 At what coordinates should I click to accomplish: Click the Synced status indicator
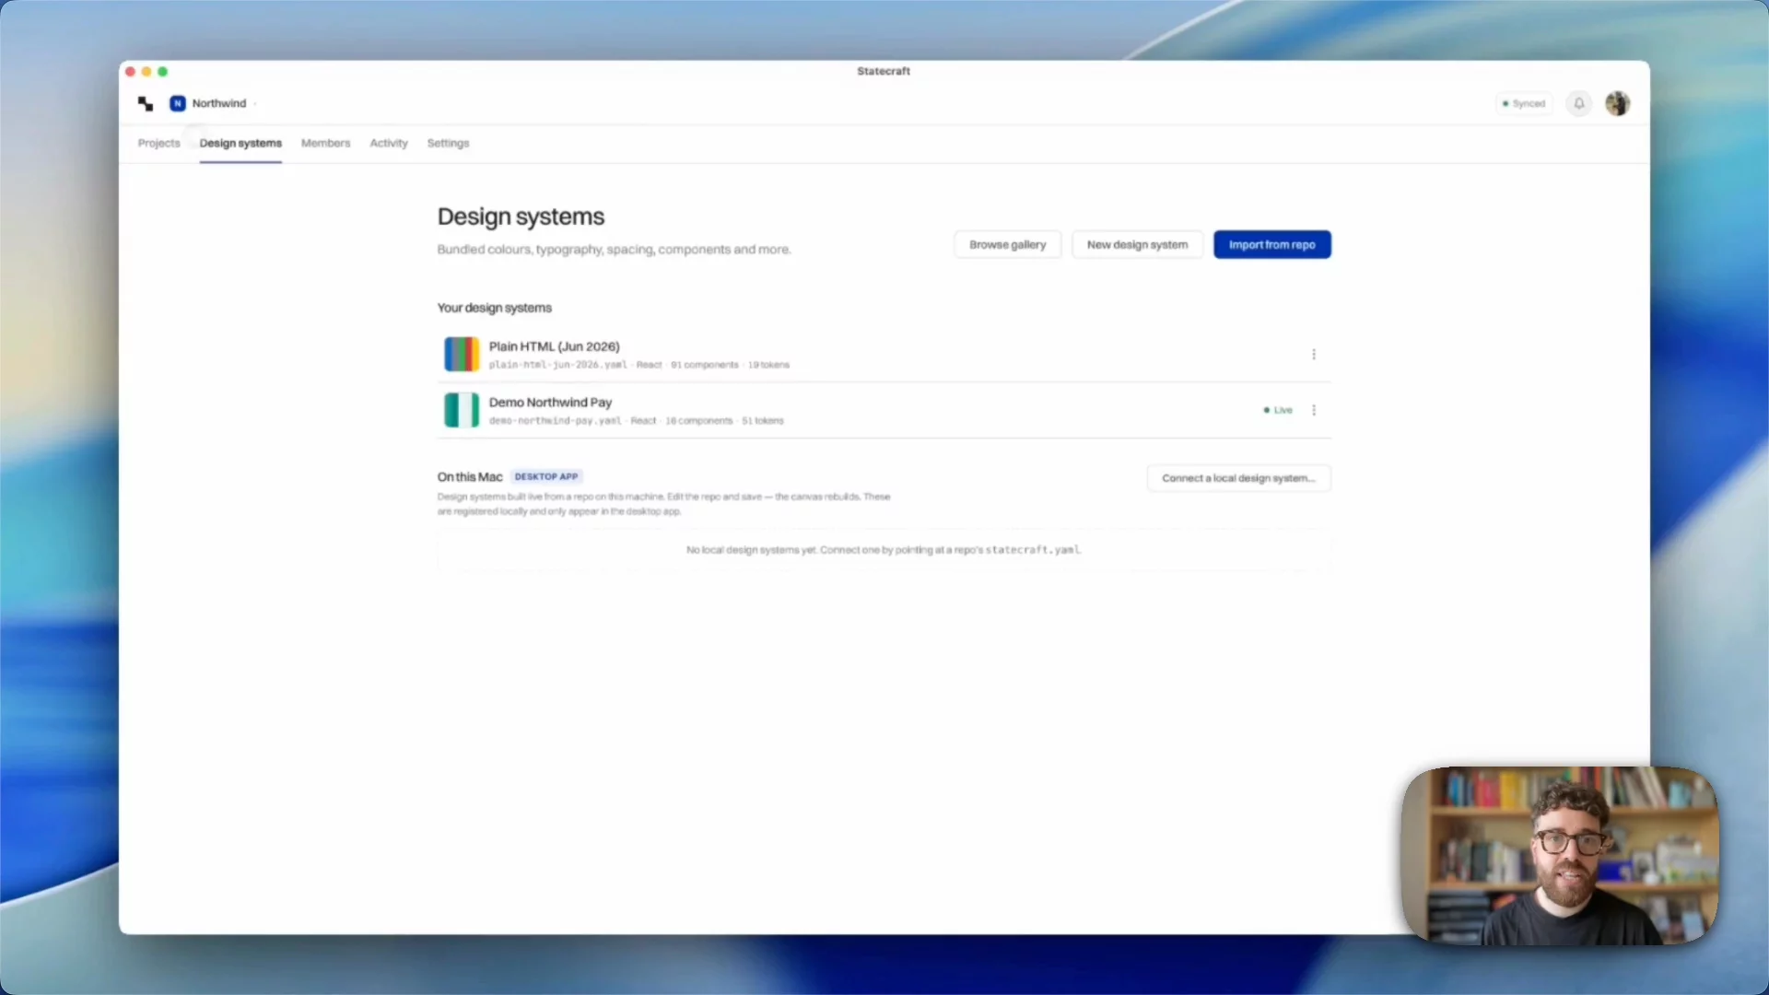[x=1524, y=103]
